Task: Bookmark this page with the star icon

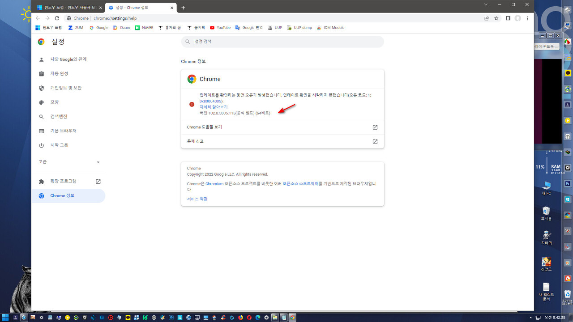Action: 496,18
